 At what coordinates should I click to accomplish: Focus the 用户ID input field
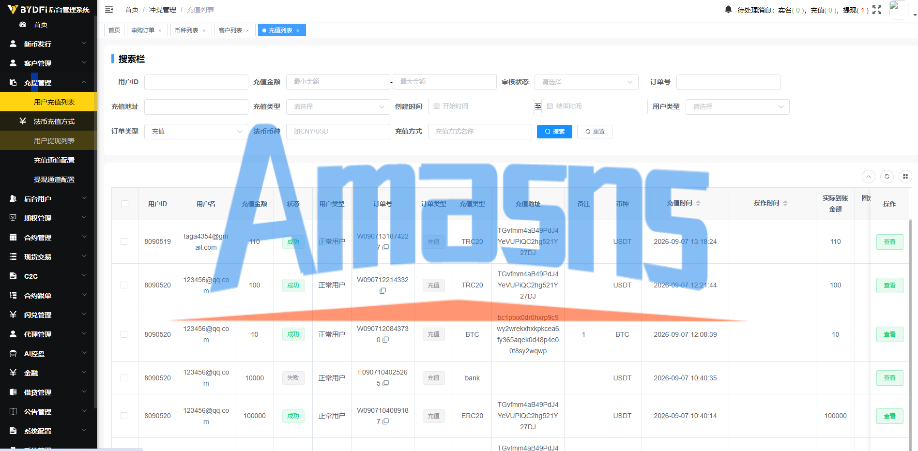pos(196,82)
